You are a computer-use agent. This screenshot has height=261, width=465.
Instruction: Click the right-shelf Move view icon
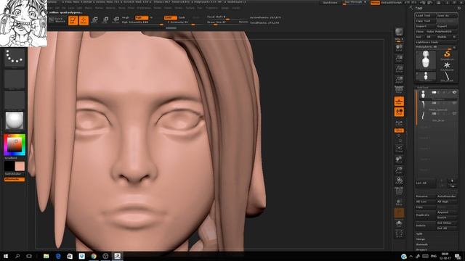(x=399, y=159)
